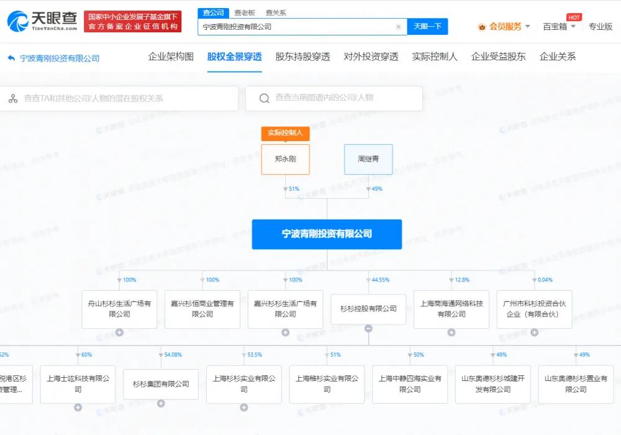621x435 pixels.
Task: Open the 广州市科杉投资合伙企业 node
Action: point(534,309)
